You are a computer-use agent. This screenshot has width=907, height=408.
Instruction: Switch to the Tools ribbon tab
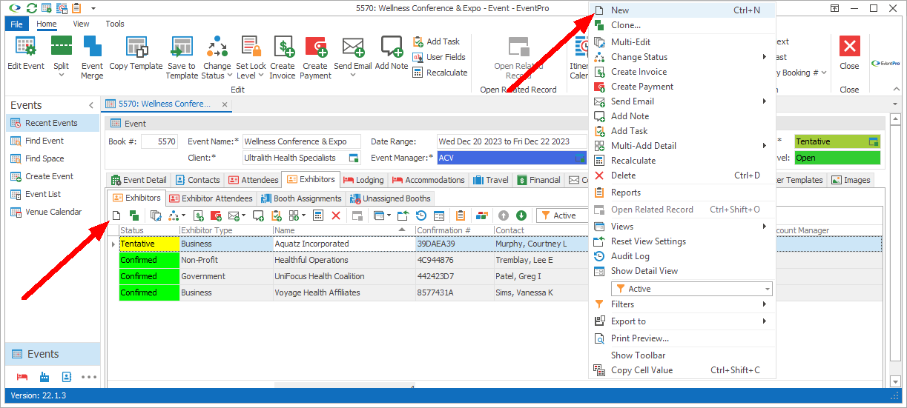115,24
